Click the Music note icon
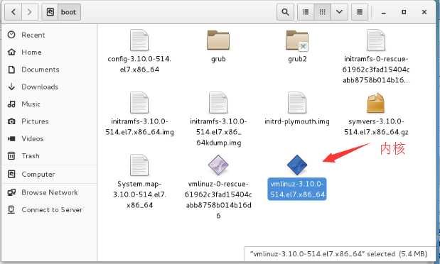440x264 pixels. [11, 104]
